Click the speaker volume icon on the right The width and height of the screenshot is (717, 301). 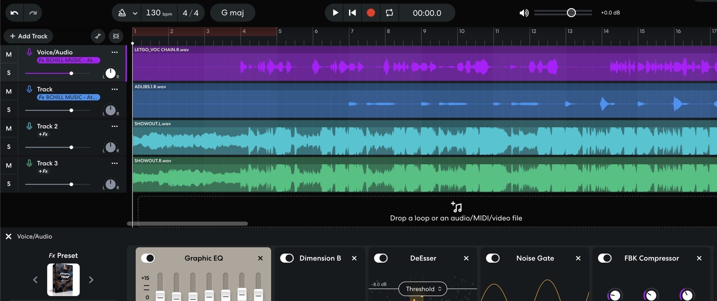523,13
